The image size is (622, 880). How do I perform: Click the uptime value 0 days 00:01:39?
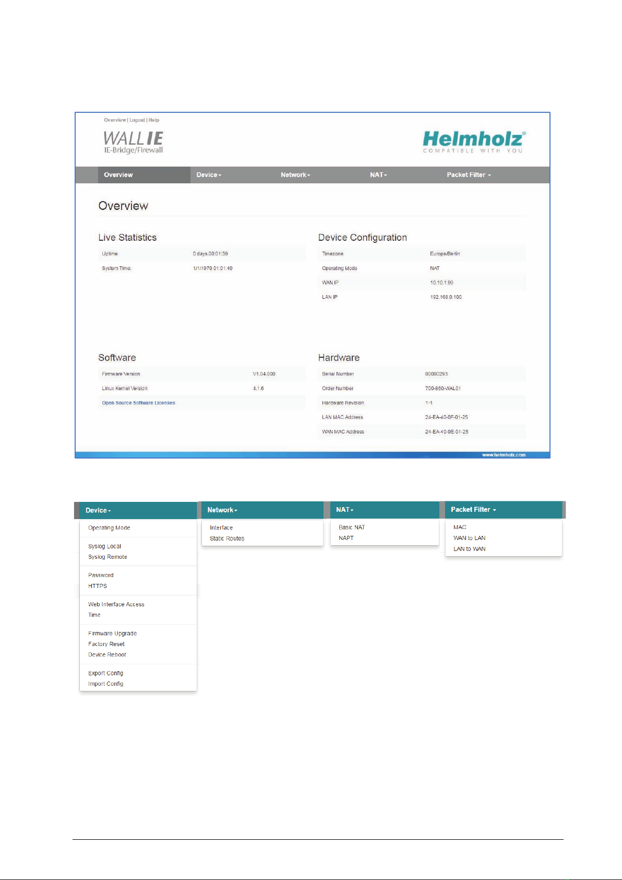[210, 254]
